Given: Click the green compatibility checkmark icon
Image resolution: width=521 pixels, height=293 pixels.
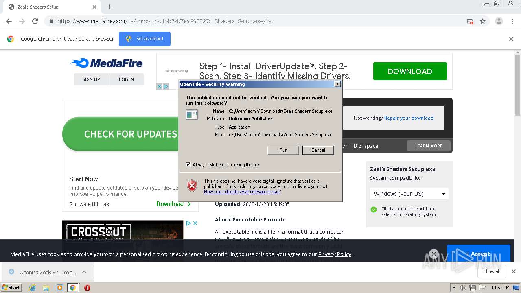Looking at the screenshot, I should pos(374,210).
